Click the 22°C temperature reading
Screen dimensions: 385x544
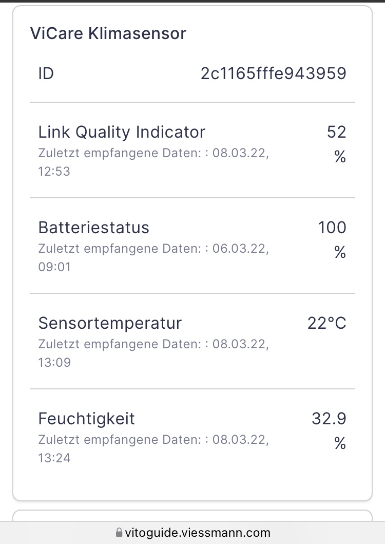[x=326, y=323]
